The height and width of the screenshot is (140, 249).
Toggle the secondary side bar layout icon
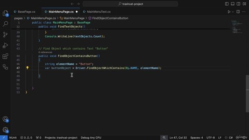(x=238, y=4)
